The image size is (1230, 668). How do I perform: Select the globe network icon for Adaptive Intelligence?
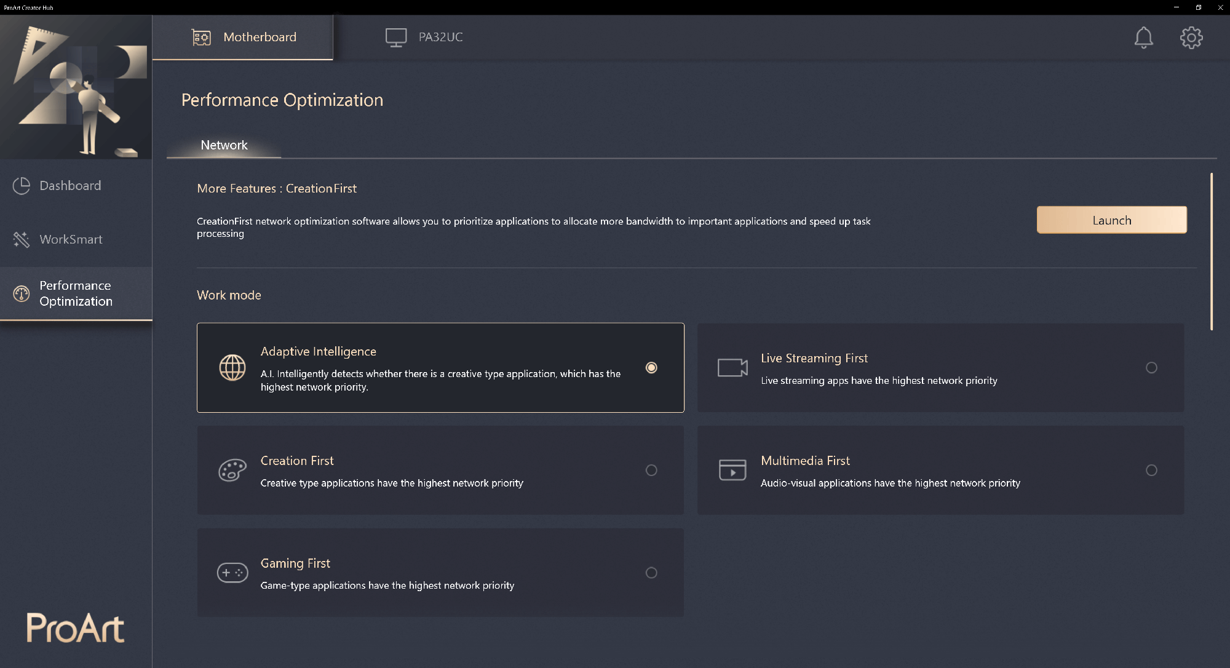pyautogui.click(x=231, y=368)
